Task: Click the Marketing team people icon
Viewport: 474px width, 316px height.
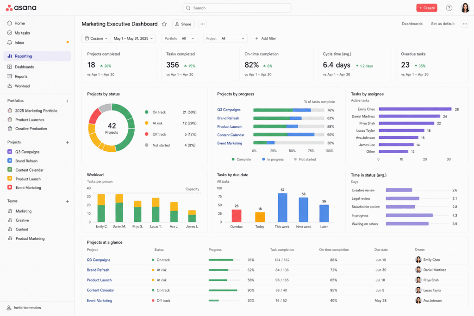Action: pos(10,211)
